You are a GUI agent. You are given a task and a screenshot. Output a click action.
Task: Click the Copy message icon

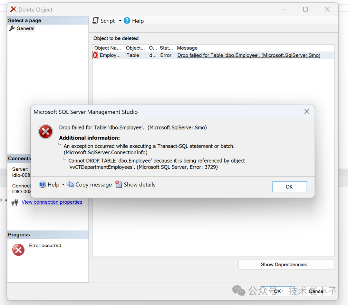click(70, 184)
